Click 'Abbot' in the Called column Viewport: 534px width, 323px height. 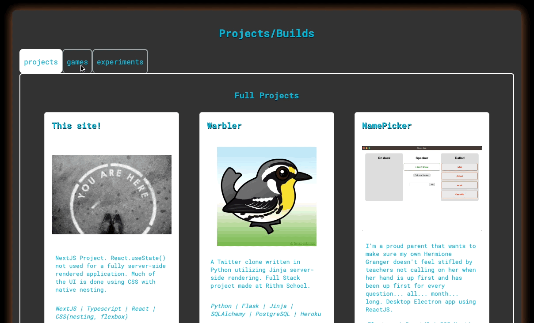tap(460, 176)
